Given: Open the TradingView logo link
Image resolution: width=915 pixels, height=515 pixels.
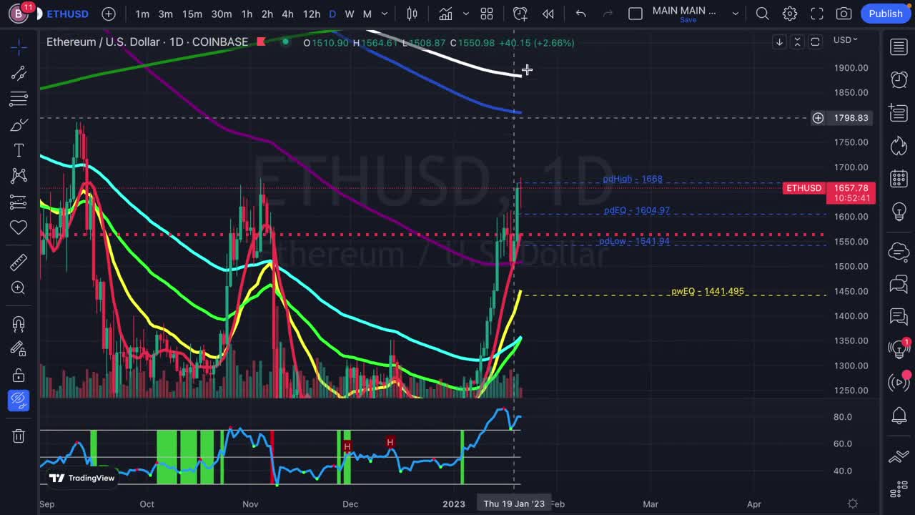Looking at the screenshot, I should (81, 478).
